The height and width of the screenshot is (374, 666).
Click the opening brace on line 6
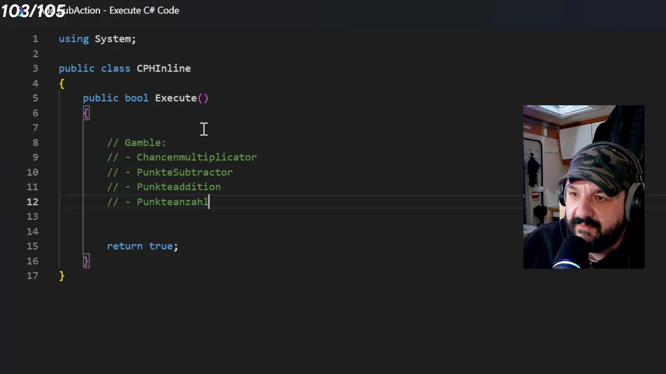[86, 113]
